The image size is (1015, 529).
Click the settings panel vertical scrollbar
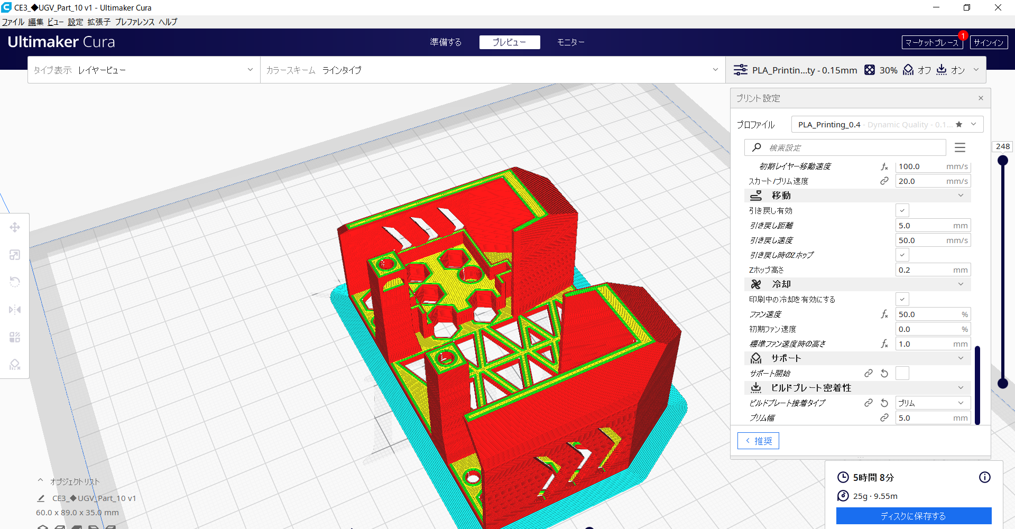(977, 385)
